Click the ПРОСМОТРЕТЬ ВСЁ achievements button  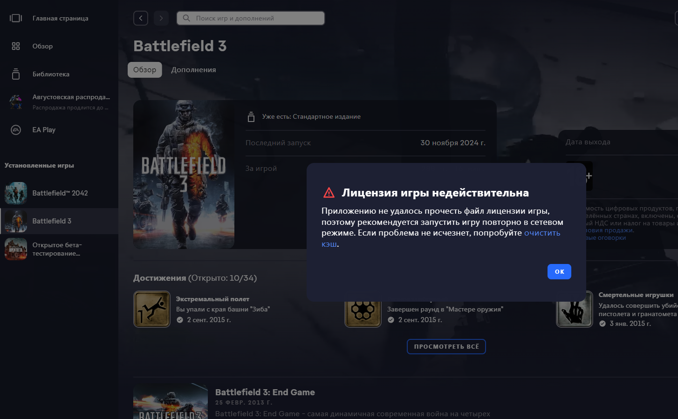(x=446, y=347)
